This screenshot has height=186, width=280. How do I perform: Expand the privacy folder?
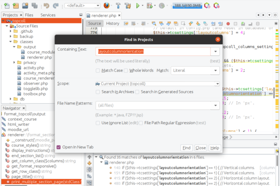[14, 62]
